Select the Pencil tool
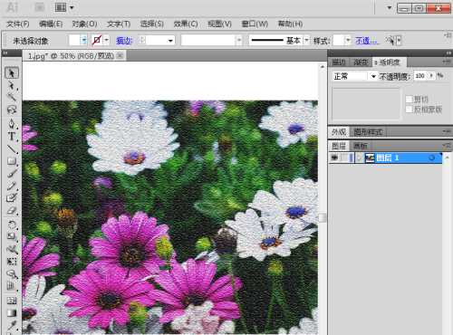Screen dimensions: 453x335 coord(12,186)
